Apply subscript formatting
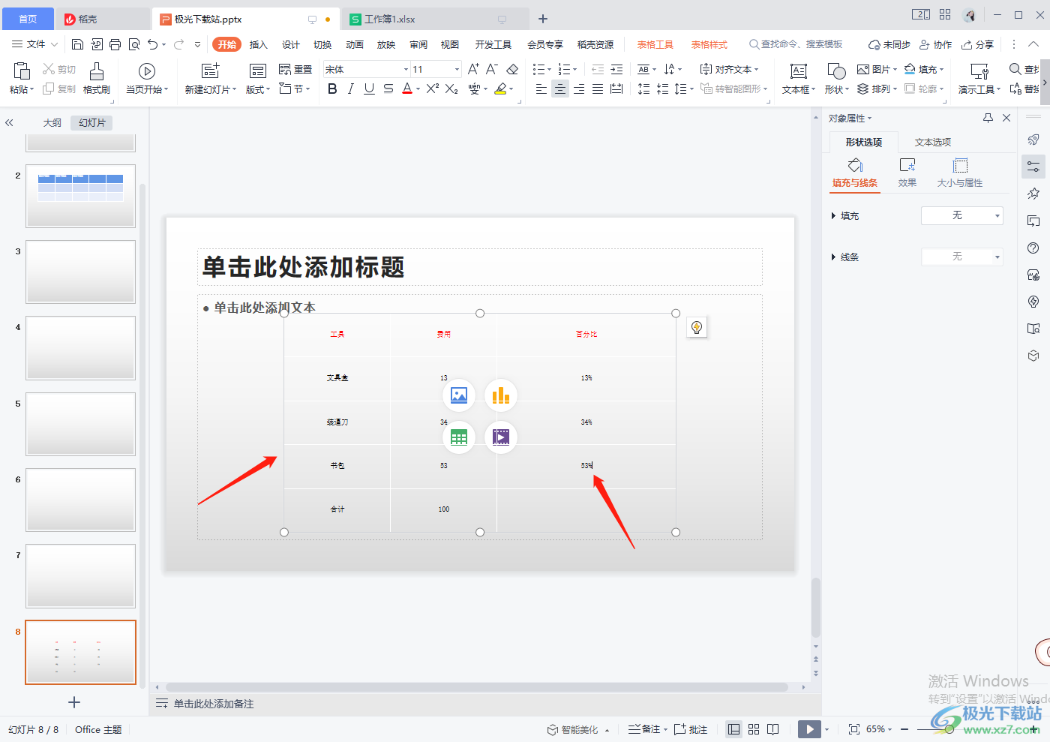Viewport: 1050px width, 742px height. click(x=451, y=89)
